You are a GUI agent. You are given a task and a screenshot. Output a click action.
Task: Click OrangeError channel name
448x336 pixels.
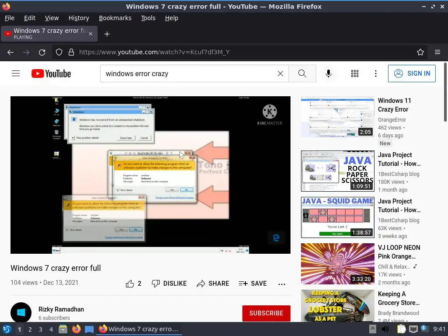pyautogui.click(x=392, y=120)
